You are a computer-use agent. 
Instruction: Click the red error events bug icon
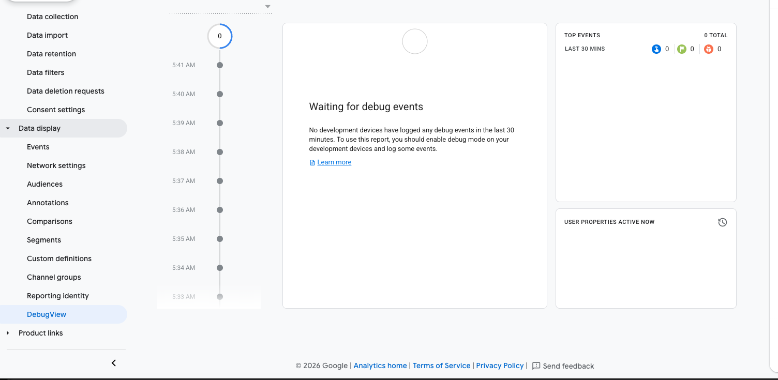(x=708, y=49)
